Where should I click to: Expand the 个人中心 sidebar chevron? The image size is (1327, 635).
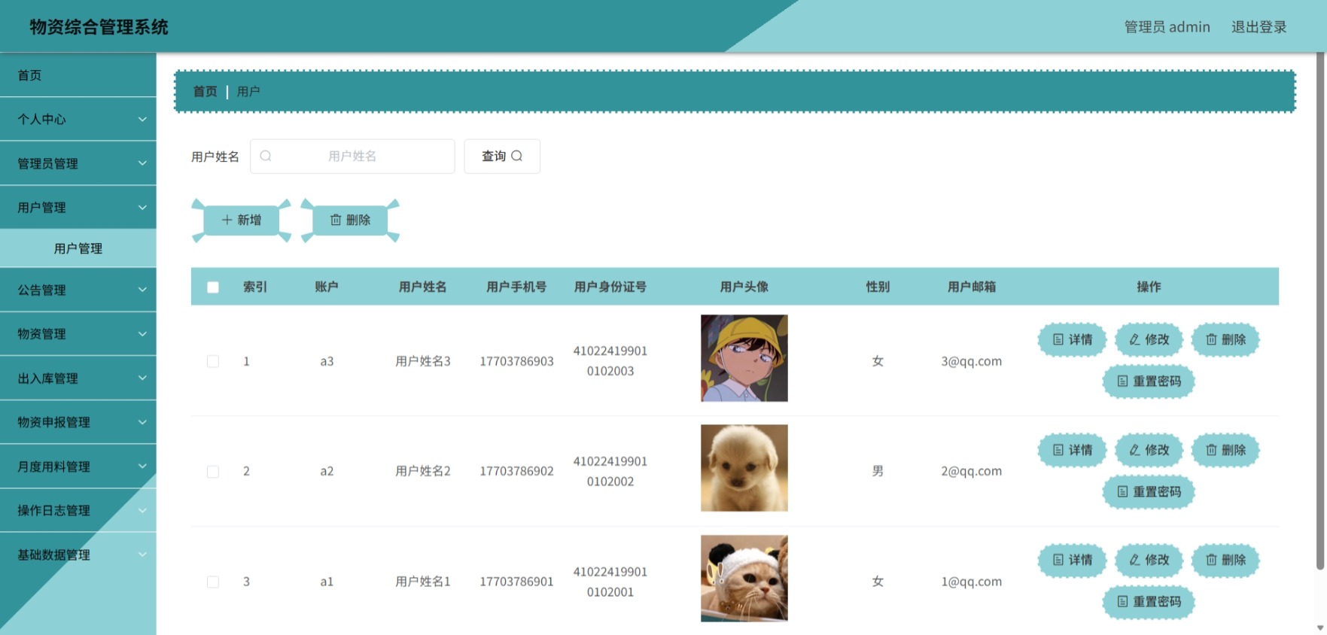pyautogui.click(x=142, y=119)
